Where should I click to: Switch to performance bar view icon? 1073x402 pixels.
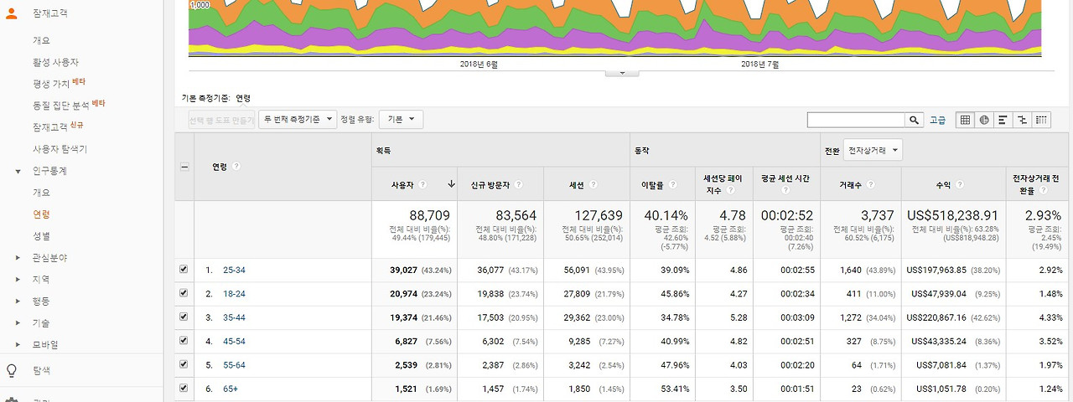[x=1003, y=120]
